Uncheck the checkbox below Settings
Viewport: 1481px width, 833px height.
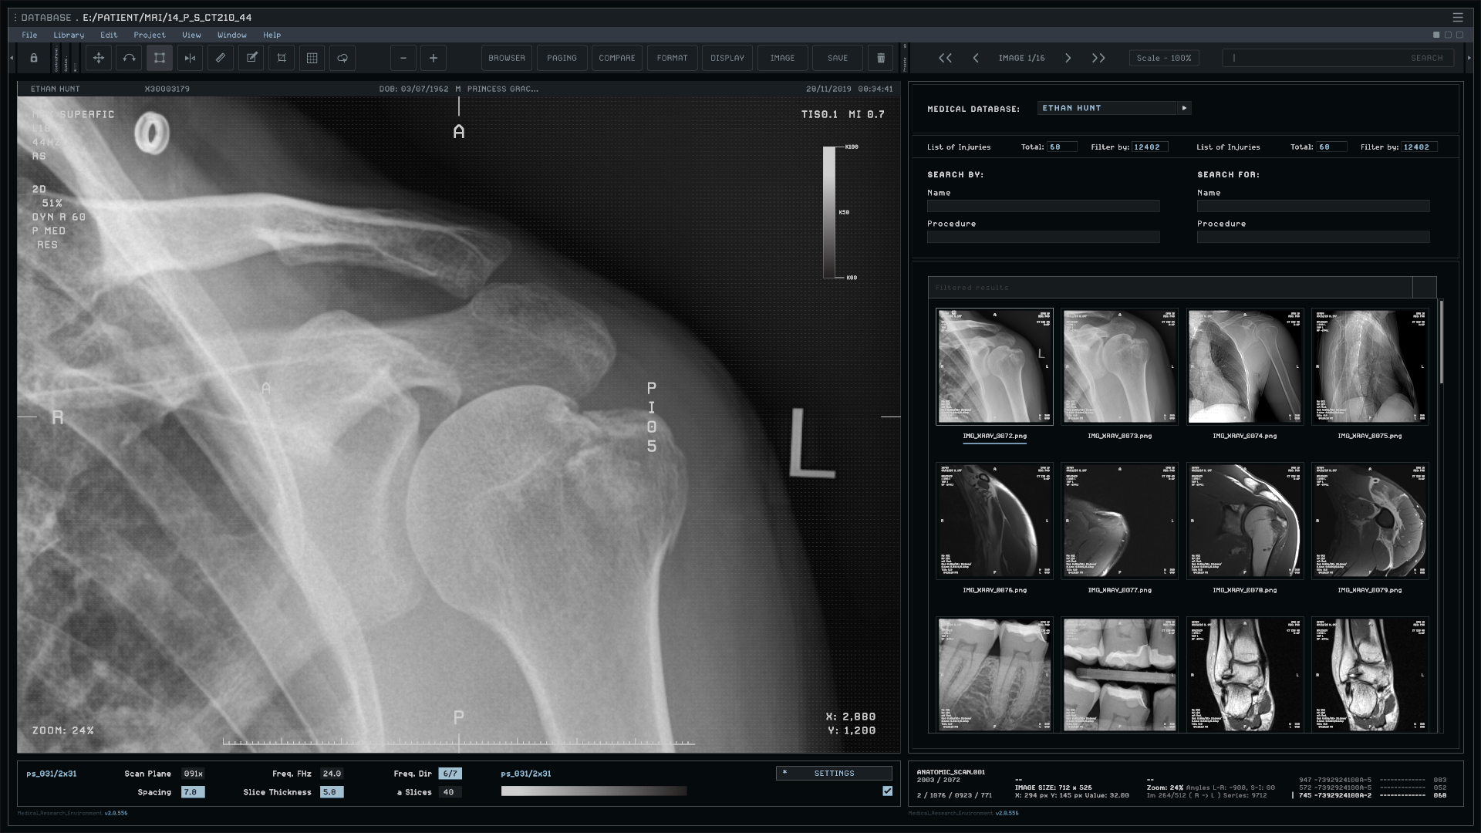tap(887, 791)
